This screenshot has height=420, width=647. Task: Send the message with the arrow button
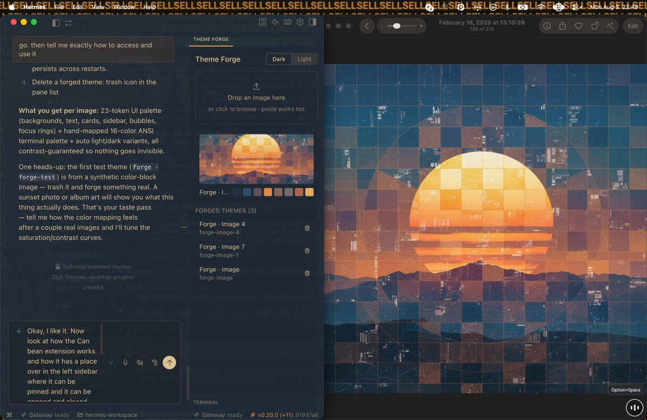point(169,362)
